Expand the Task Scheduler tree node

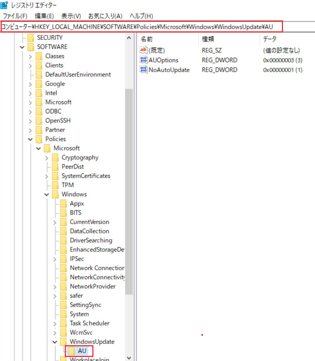(55, 323)
